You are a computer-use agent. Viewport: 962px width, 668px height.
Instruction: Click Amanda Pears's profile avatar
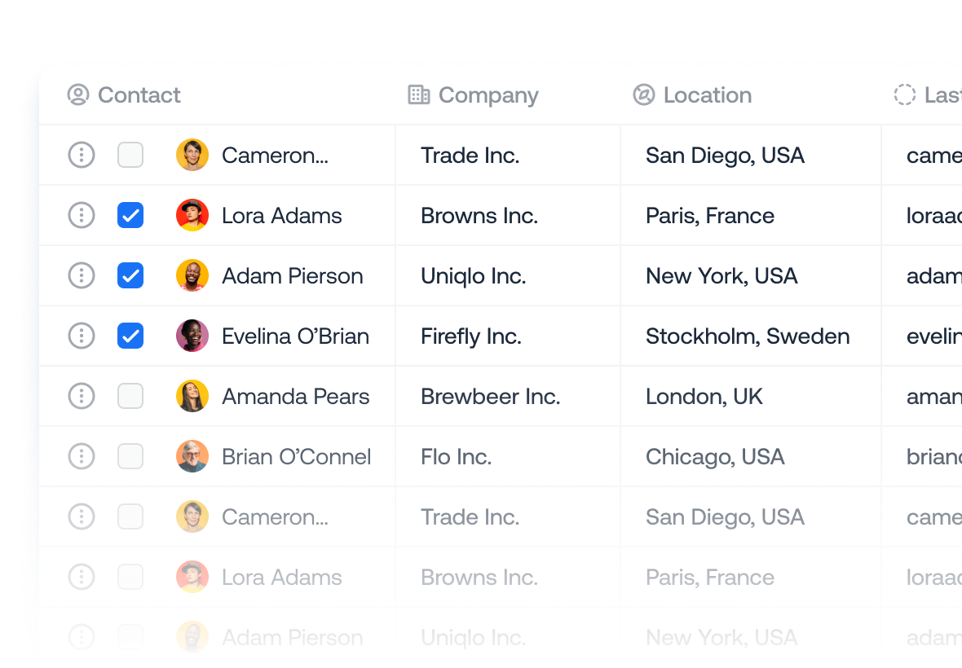click(192, 396)
